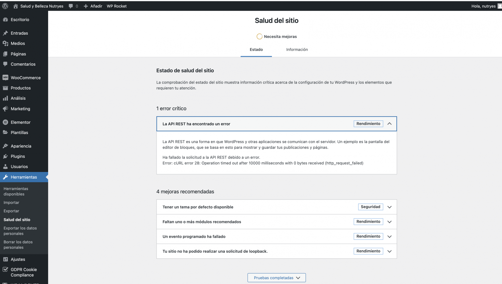Click the cURL error 28 message text
Image resolution: width=502 pixels, height=284 pixels.
263,163
